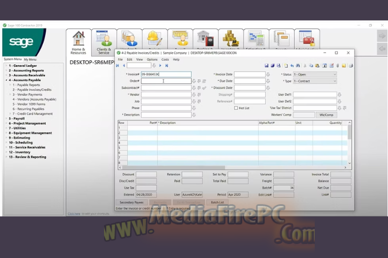Select 2 - Payable Invoices/Credits in tree
This screenshot has height=258, width=388.
[32, 90]
